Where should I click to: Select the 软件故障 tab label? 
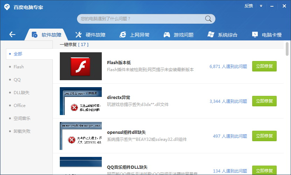[x=51, y=35]
